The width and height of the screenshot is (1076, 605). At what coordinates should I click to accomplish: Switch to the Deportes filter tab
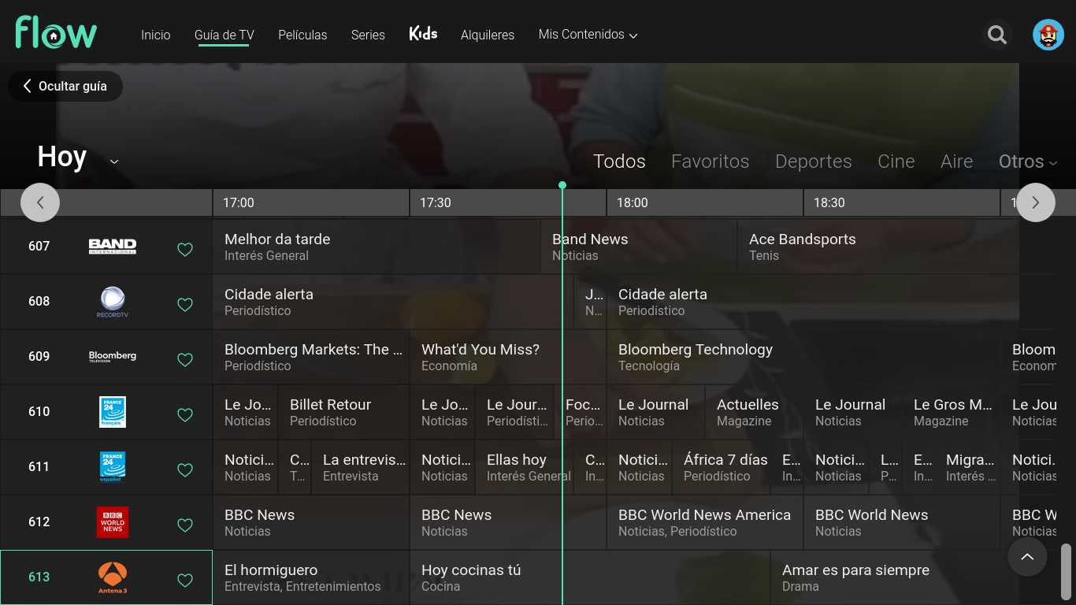[x=813, y=161]
